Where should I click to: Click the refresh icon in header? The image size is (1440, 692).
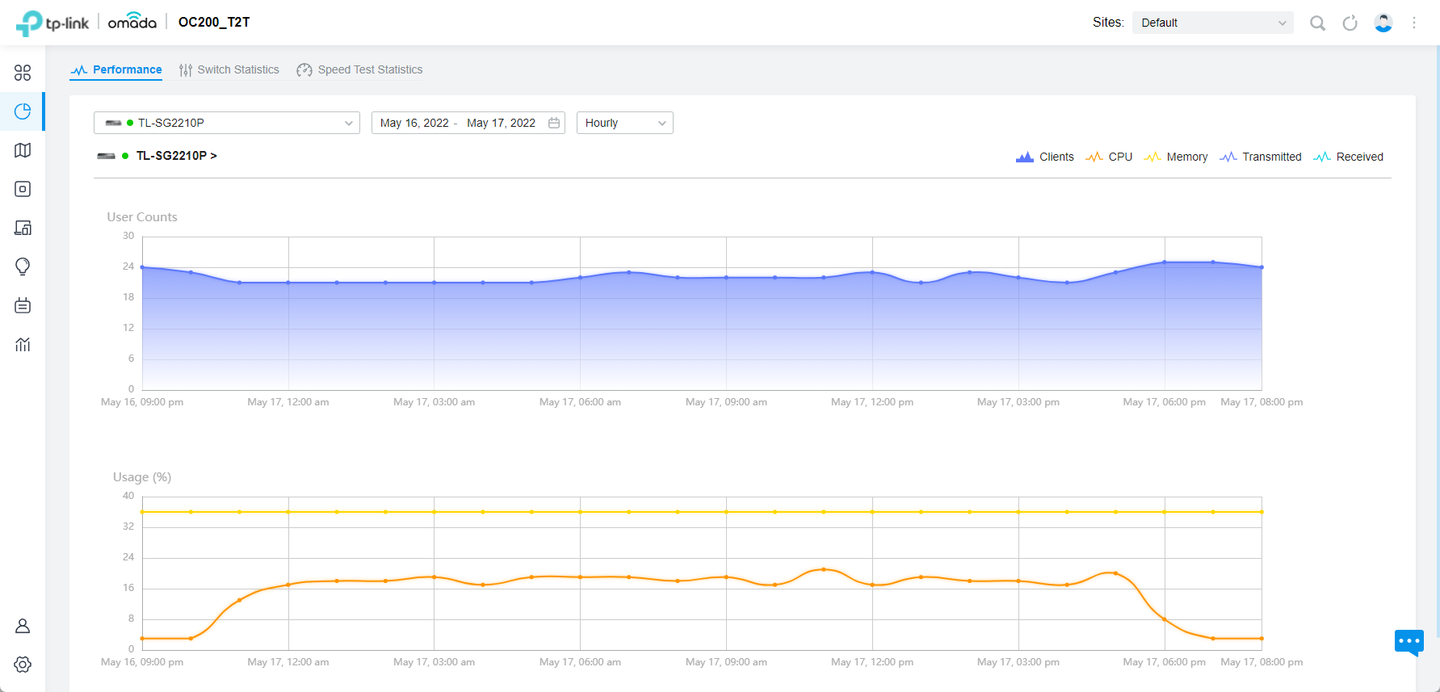(1350, 23)
